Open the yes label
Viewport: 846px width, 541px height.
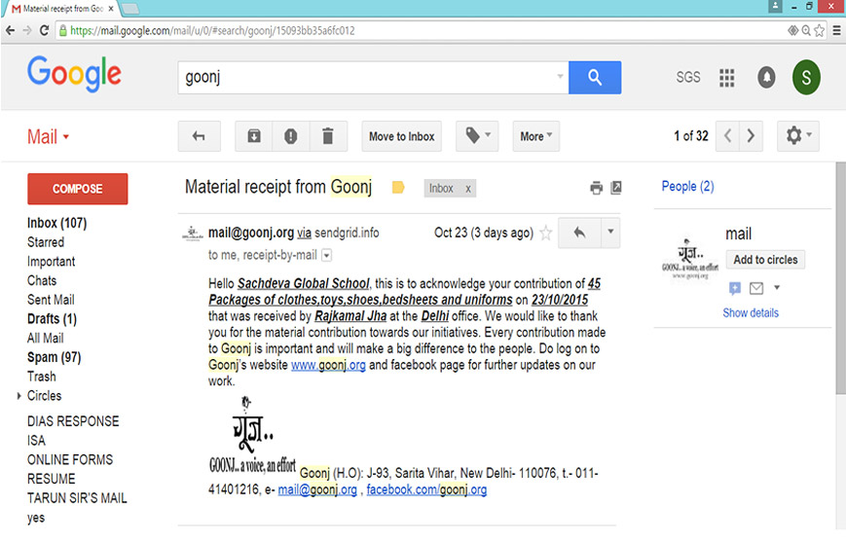click(x=36, y=518)
